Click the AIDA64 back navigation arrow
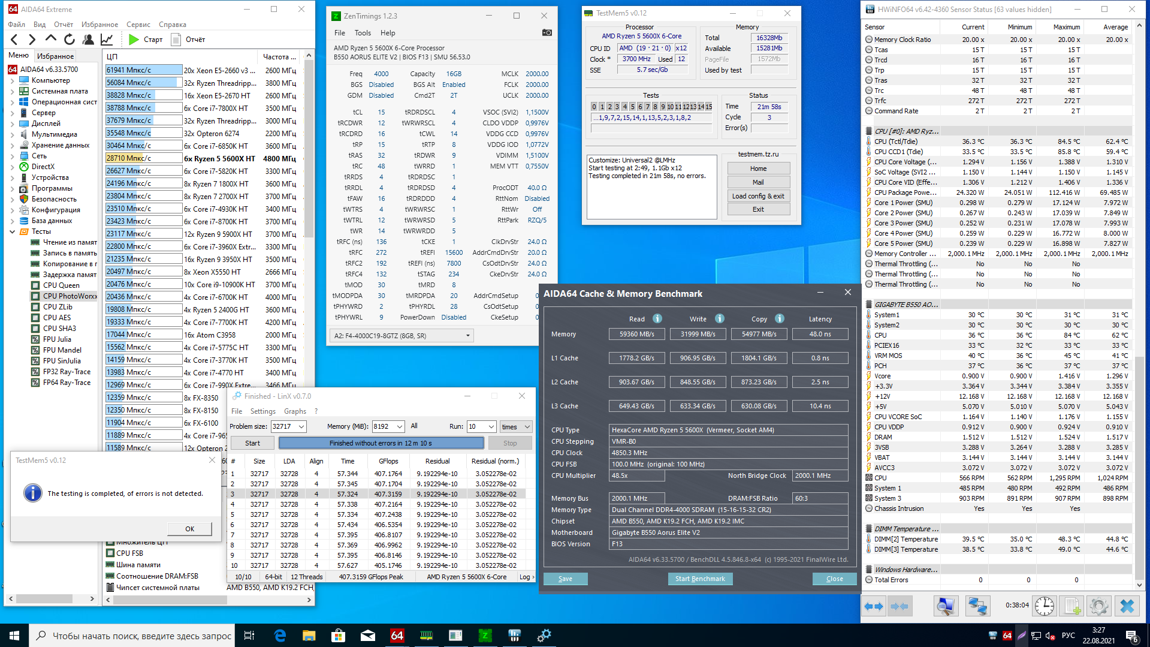Image resolution: width=1150 pixels, height=647 pixels. (14, 40)
